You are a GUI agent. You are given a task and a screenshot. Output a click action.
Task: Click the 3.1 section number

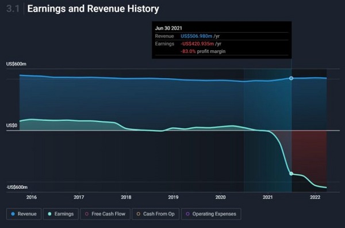point(13,9)
